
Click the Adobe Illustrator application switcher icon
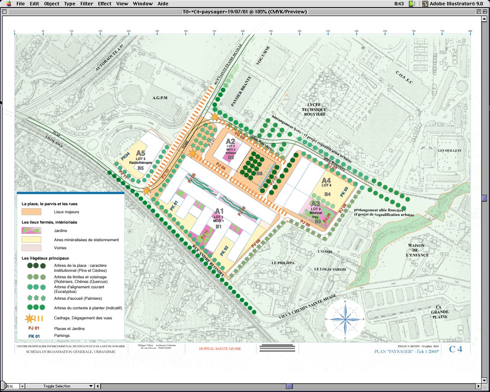tap(425, 4)
